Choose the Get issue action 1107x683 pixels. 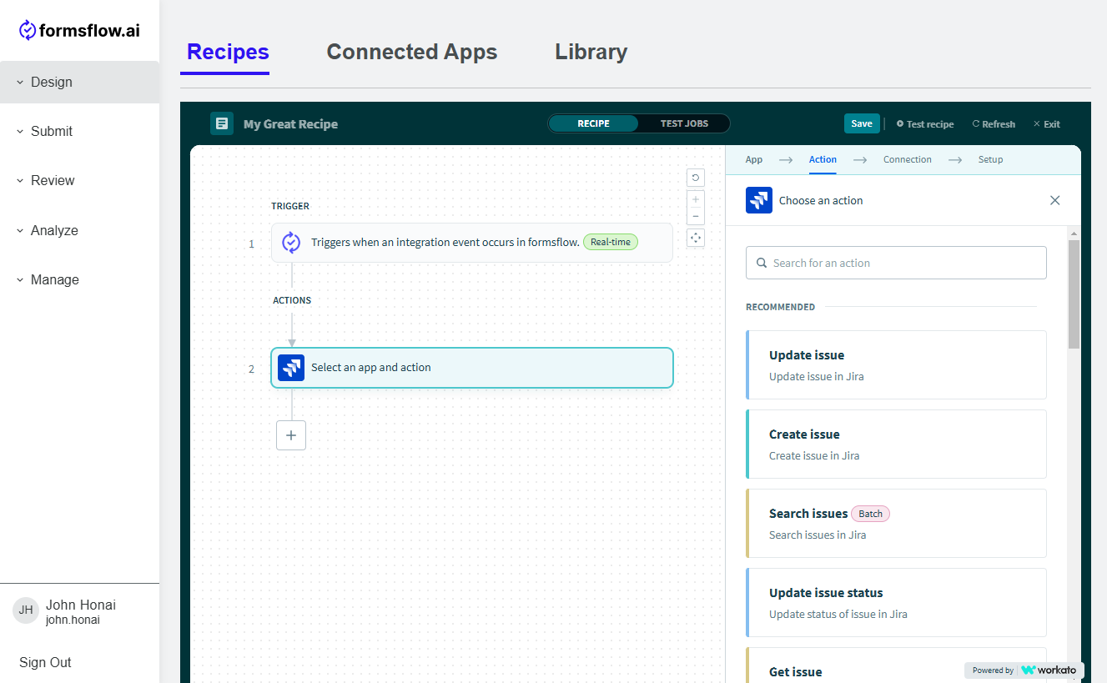point(896,665)
